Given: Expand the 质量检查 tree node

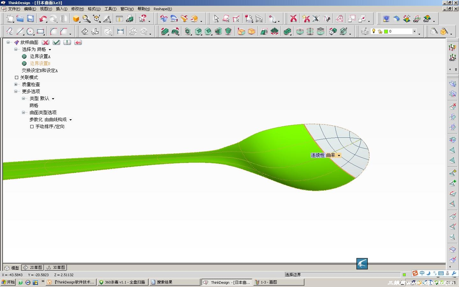Looking at the screenshot, I should click(x=16, y=85).
